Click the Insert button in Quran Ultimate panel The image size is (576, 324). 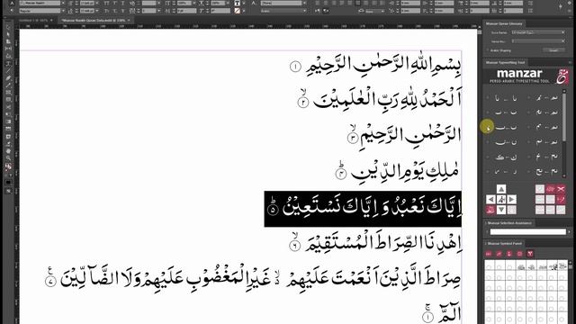click(x=553, y=50)
